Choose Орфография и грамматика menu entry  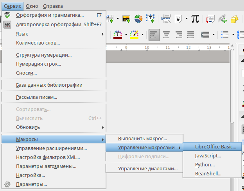[54, 15]
